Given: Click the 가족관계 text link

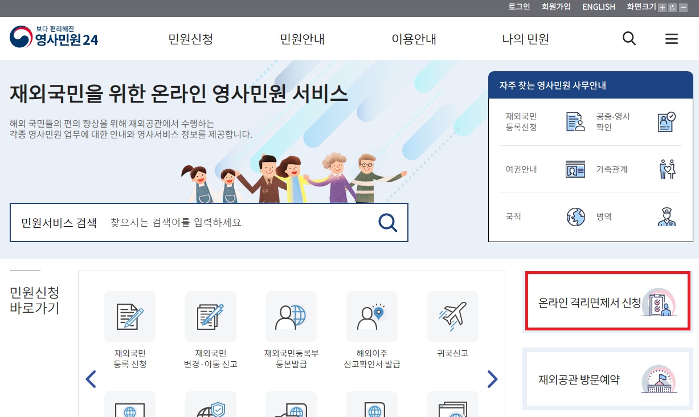Looking at the screenshot, I should click(612, 169).
